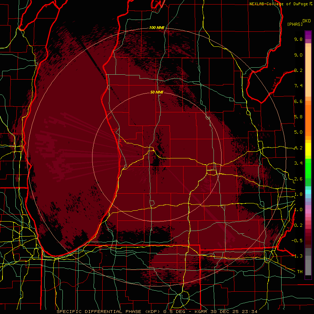Click the 100 NMI range ring label
Screen dimensions: 314x314
point(157,28)
